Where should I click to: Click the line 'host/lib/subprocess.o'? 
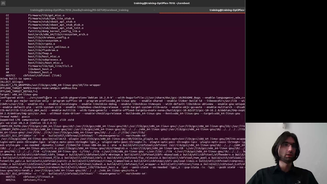(45, 60)
